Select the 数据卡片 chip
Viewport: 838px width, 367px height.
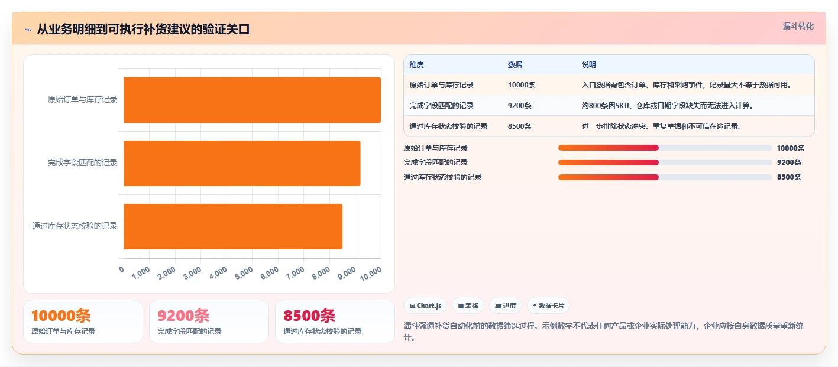point(548,306)
